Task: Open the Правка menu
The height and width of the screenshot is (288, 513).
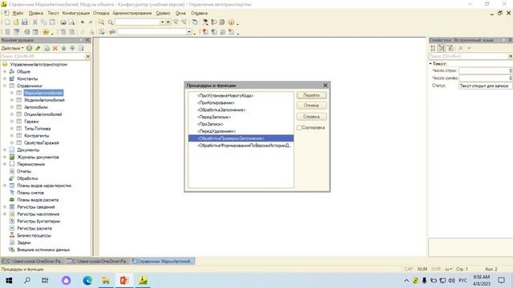Action: click(x=35, y=13)
